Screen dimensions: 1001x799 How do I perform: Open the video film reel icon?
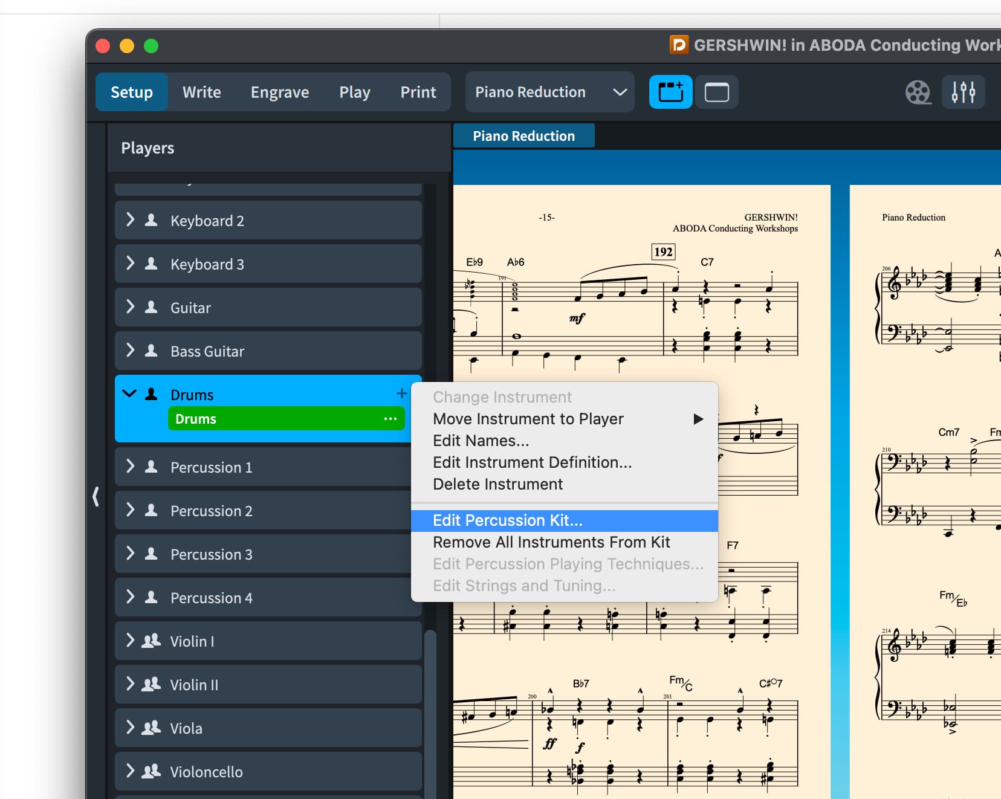coord(918,92)
